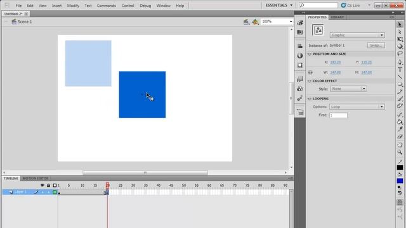Select the Deco tool
The width and height of the screenshot is (406, 228).
[400, 106]
